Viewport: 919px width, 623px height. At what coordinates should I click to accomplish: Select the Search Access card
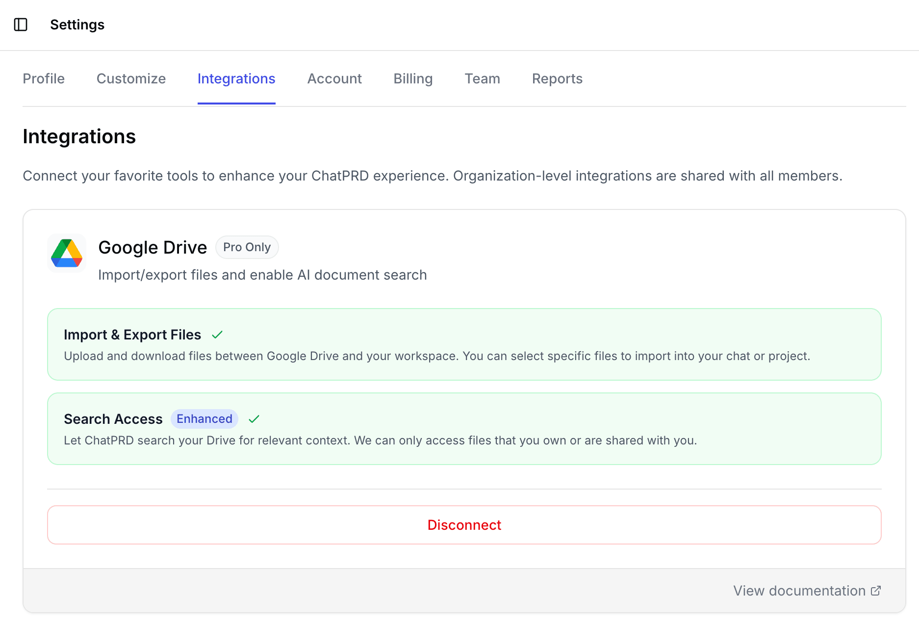coord(464,429)
